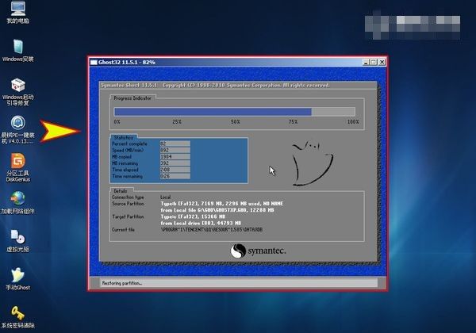Click the 50% mark under progress bar
The width and height of the screenshot is (476, 333).
pyautogui.click(x=236, y=121)
